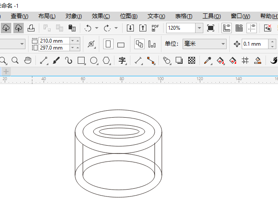
Task: Open the 位图(B) menu
Action: (x=129, y=16)
